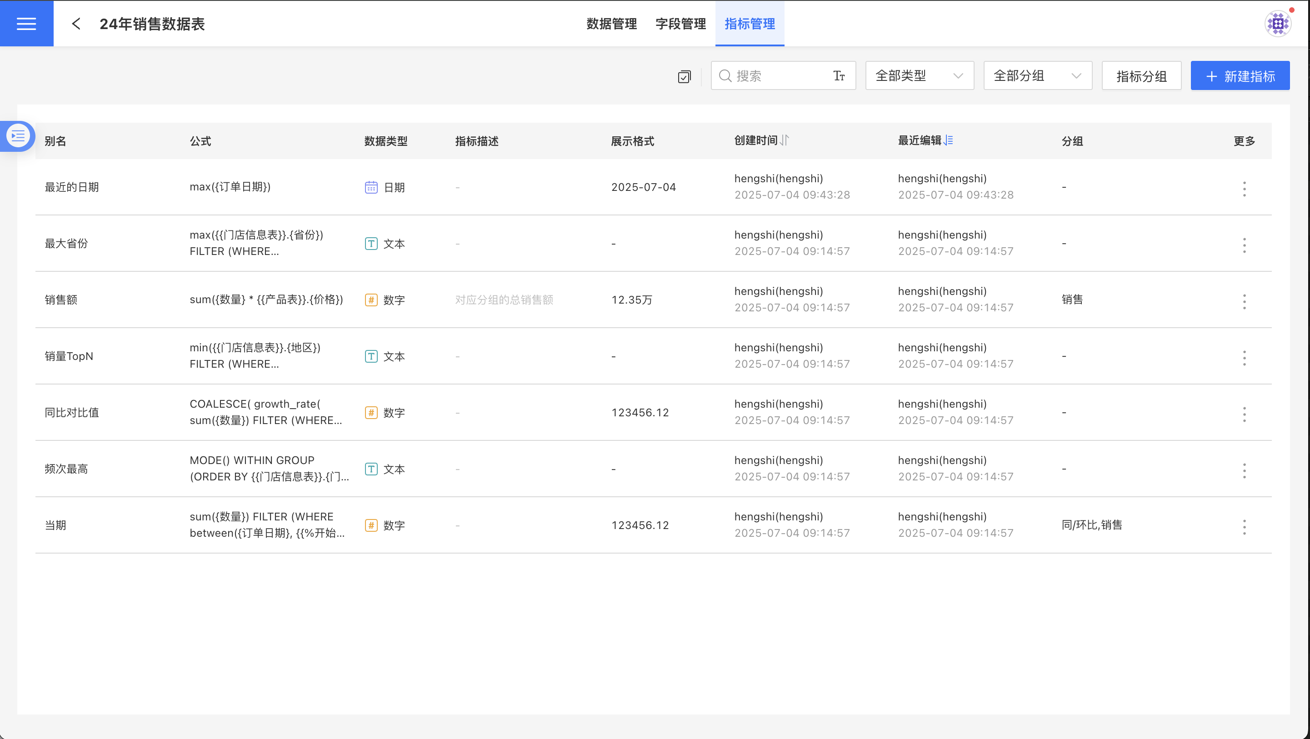Expand the 全部类型 dropdown
Viewport: 1310px width, 739px height.
(920, 76)
